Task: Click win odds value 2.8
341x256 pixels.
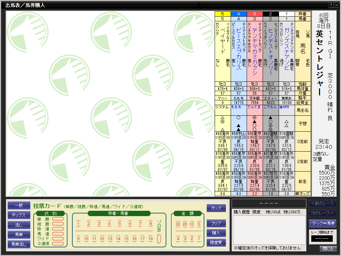Action: point(287,194)
